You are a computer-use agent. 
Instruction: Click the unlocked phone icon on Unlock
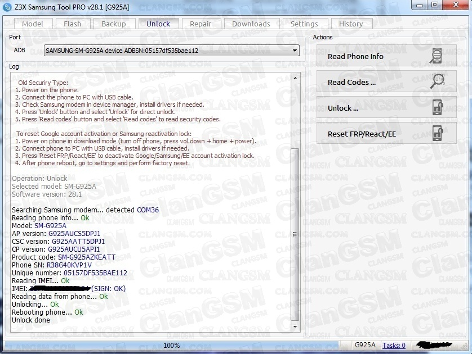point(438,107)
